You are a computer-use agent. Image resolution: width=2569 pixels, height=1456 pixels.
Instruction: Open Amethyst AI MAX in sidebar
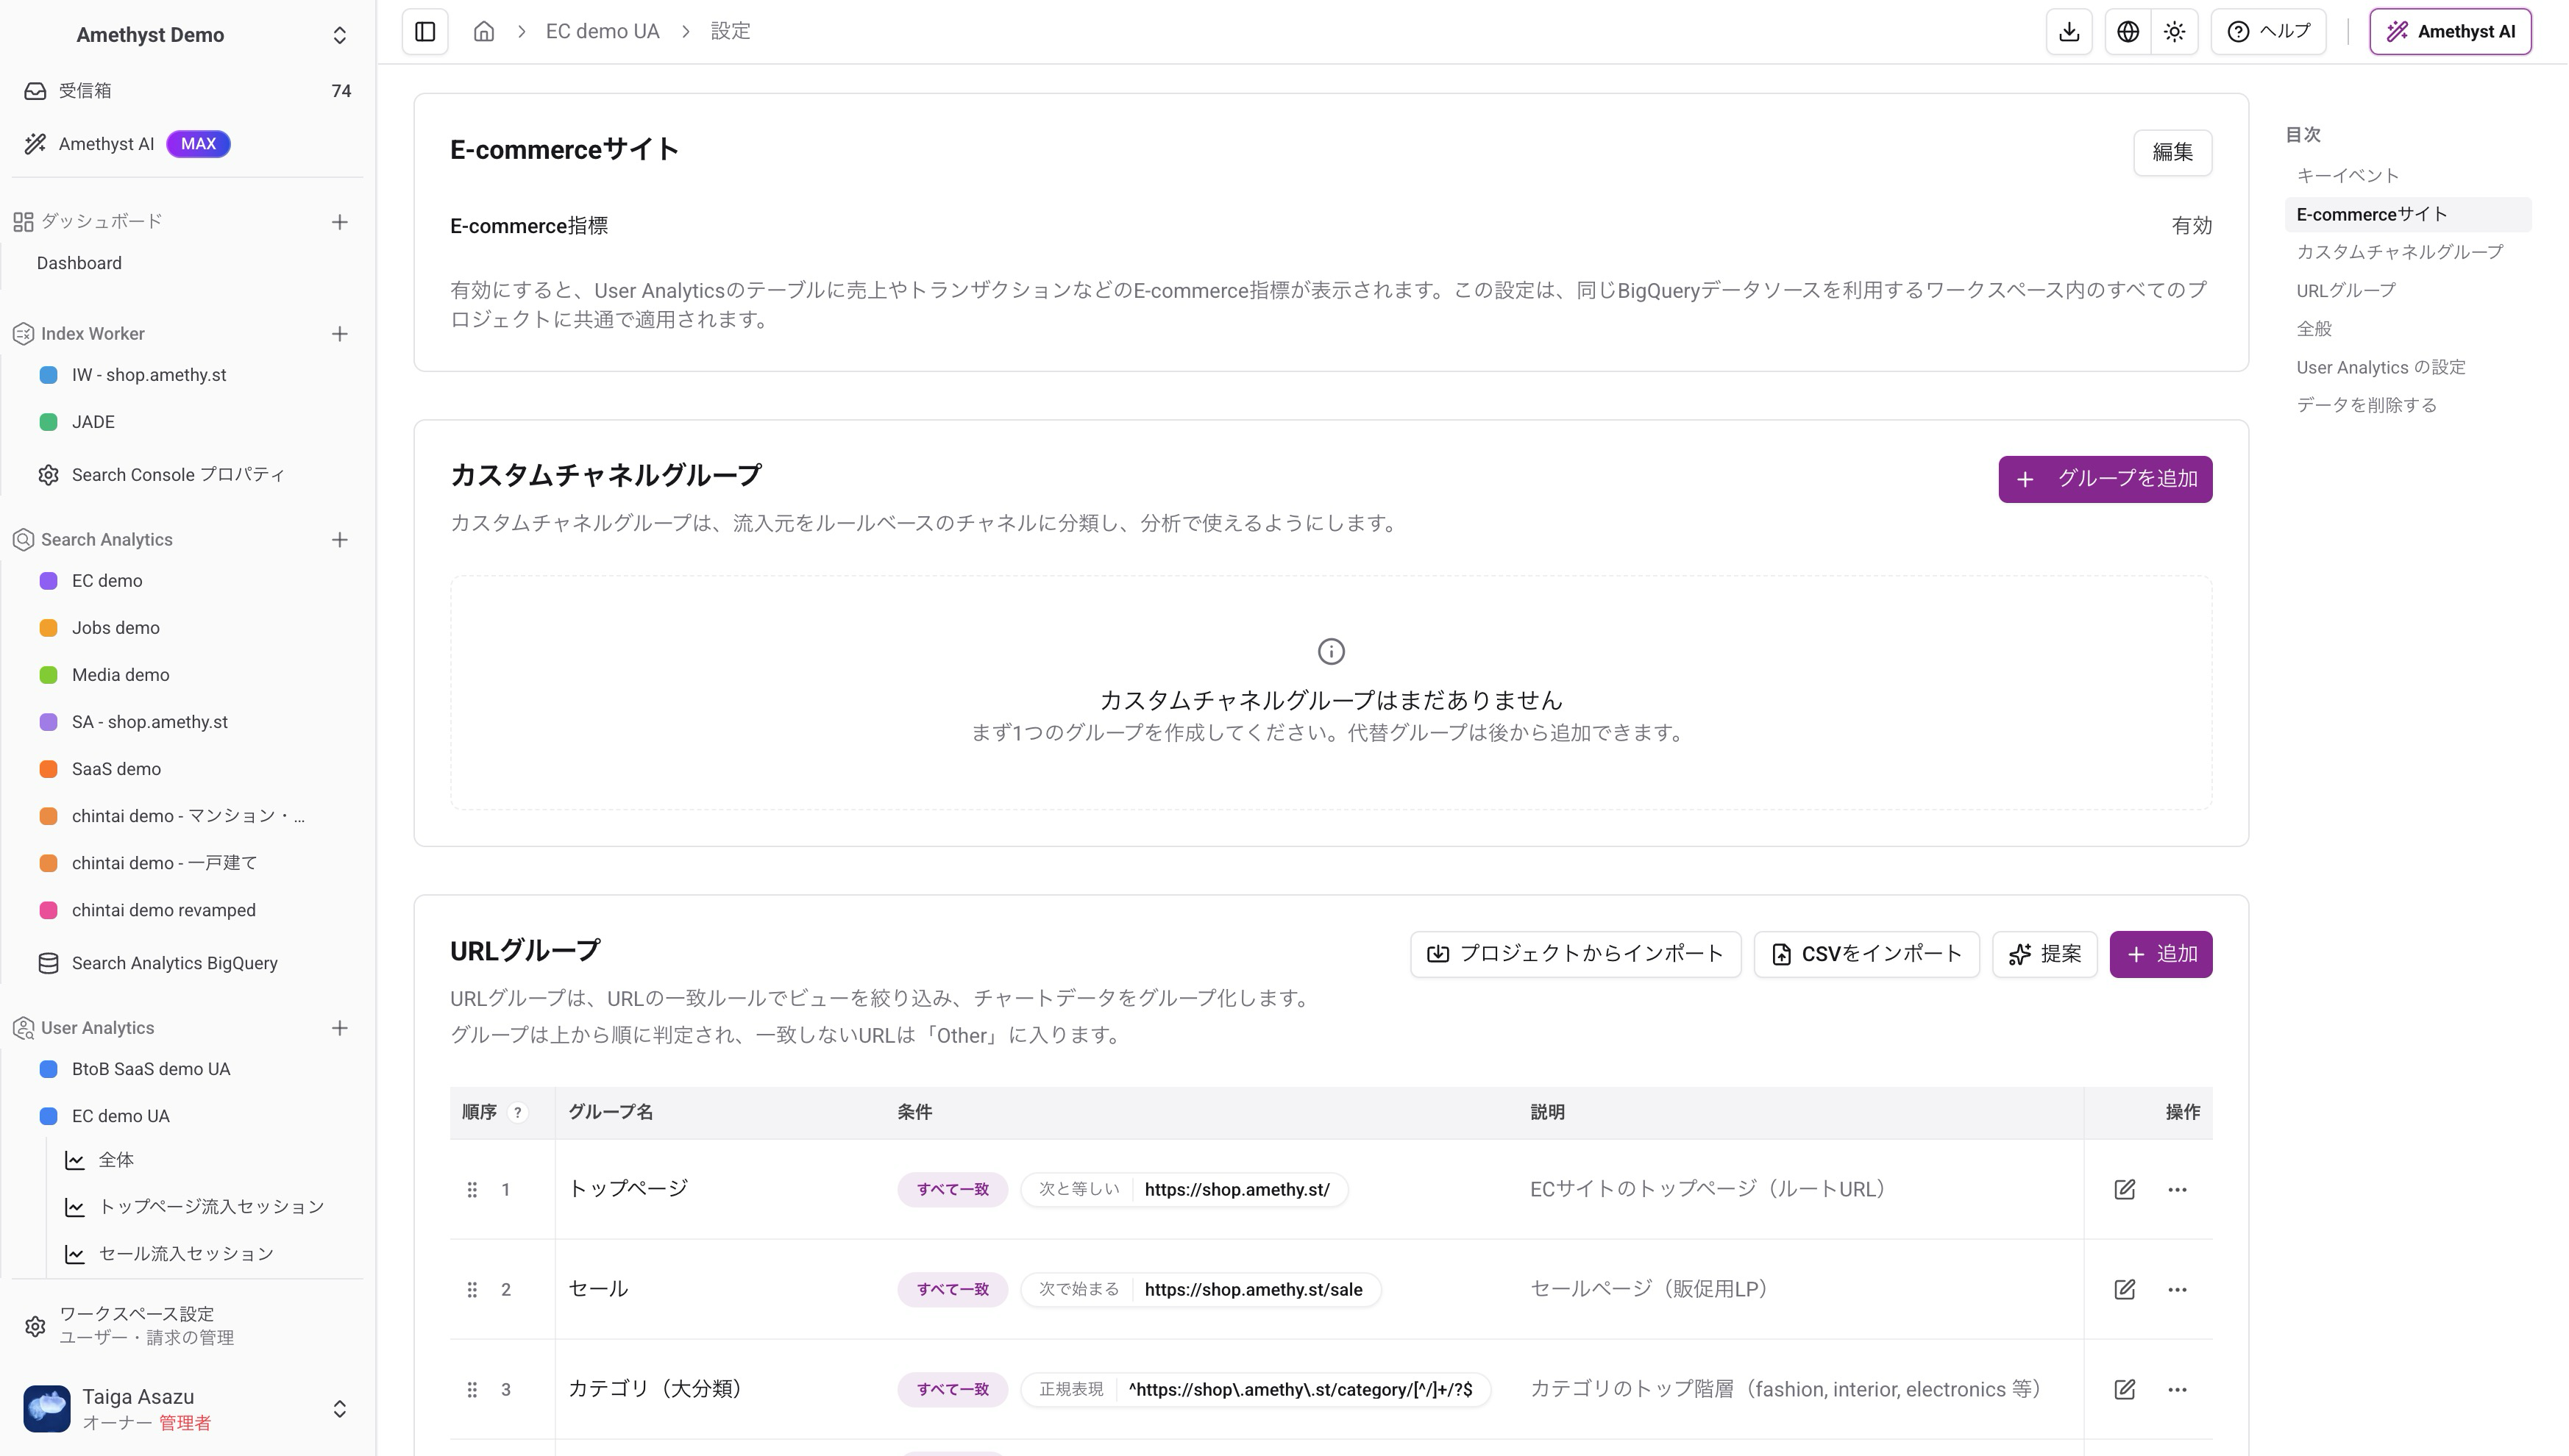click(x=188, y=144)
